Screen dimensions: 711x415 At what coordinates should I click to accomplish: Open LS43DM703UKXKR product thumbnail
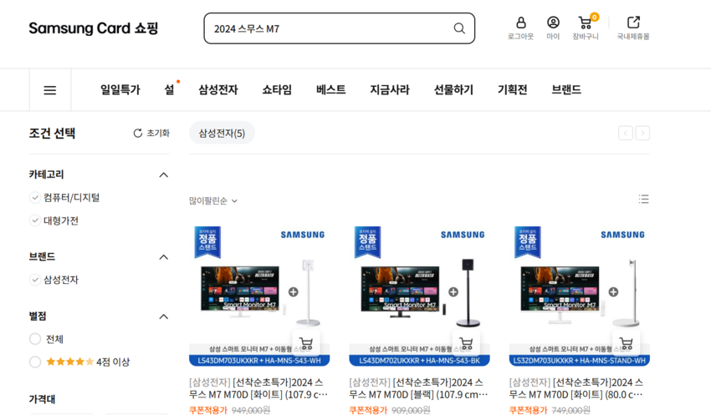click(x=259, y=295)
